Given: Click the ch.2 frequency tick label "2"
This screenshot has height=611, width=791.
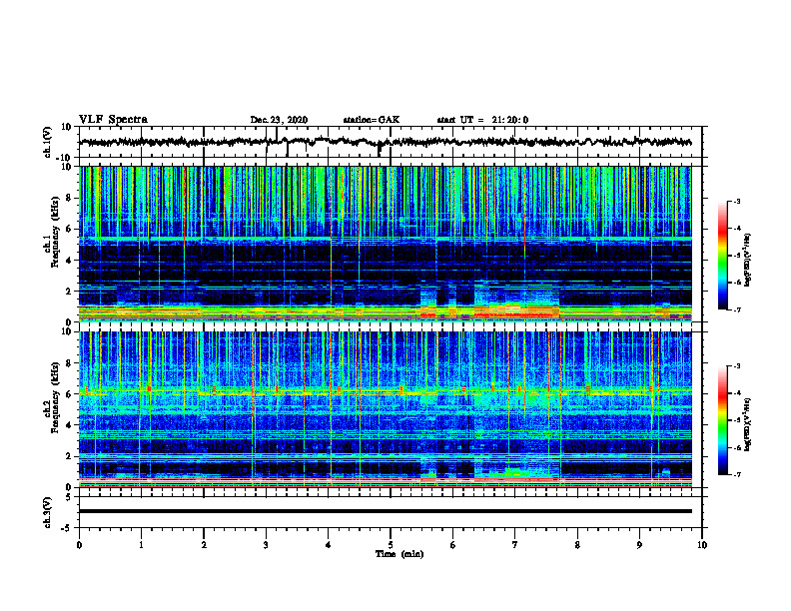Looking at the screenshot, I should click(x=69, y=456).
